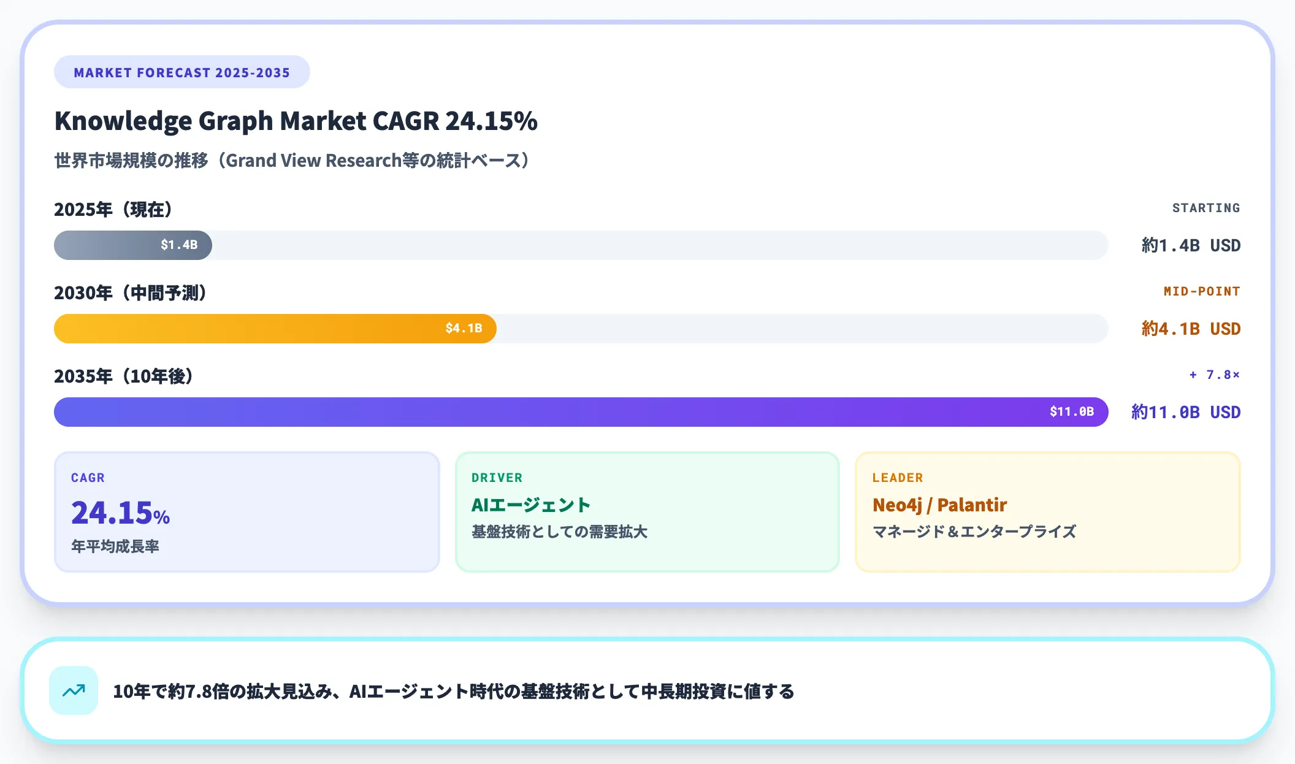Viewport: 1295px width, 764px height.
Task: Select the CAGR 24.15% card
Action: pyautogui.click(x=246, y=512)
